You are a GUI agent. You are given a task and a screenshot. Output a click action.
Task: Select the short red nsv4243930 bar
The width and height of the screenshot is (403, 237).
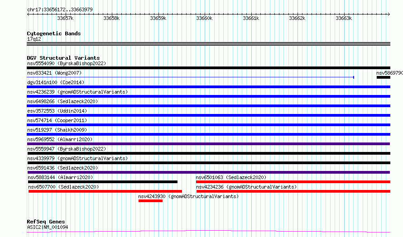[150, 201]
